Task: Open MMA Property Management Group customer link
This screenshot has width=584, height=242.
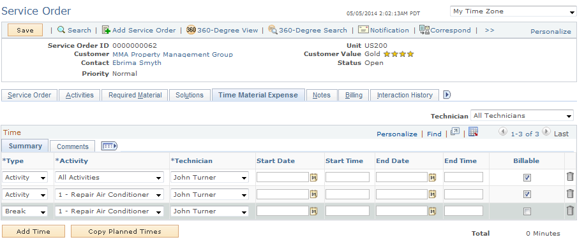Action: pos(173,54)
